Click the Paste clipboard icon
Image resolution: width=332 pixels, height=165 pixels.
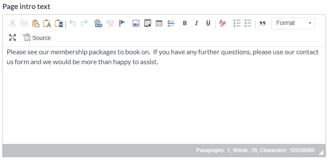tap(35, 23)
